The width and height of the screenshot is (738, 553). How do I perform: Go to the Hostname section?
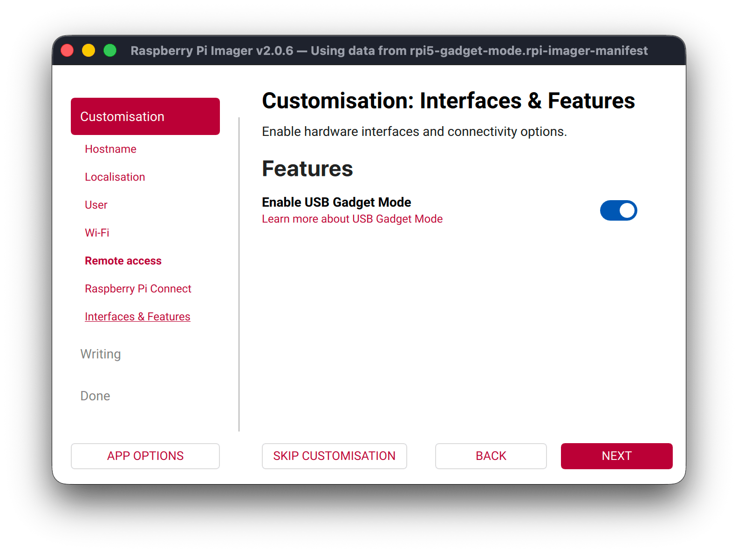tap(110, 149)
